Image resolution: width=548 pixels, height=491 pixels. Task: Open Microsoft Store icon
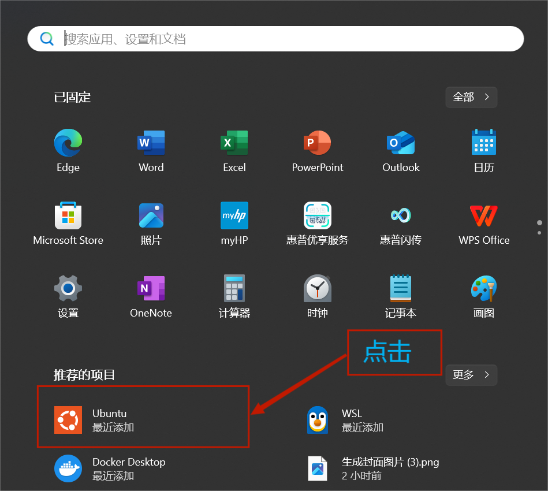[x=68, y=216]
